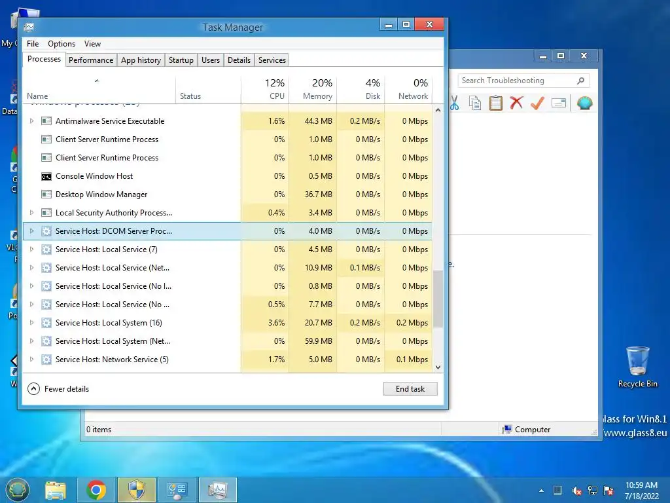Click gear icon of Service Host: Local System (16)
The width and height of the screenshot is (670, 503).
pyautogui.click(x=46, y=323)
